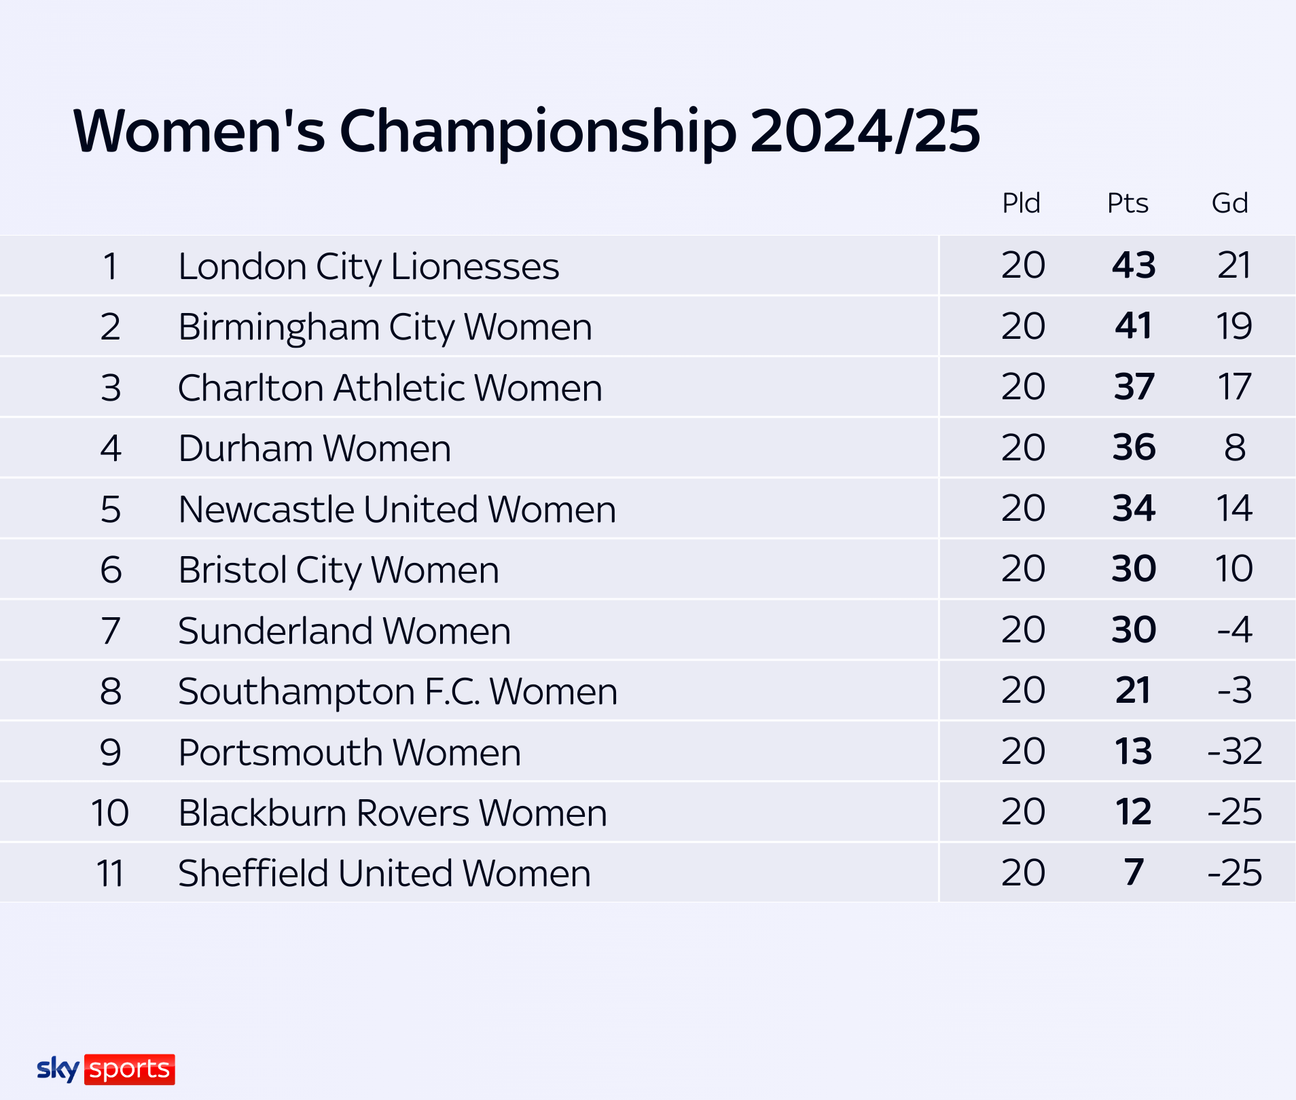
Task: Open London City Lionesses team row
Action: [369, 266]
